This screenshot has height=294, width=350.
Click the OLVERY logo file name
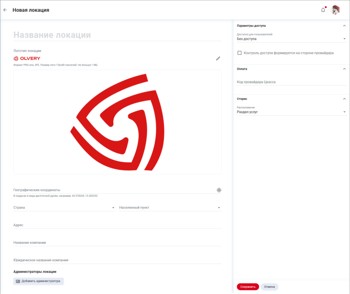point(27,58)
